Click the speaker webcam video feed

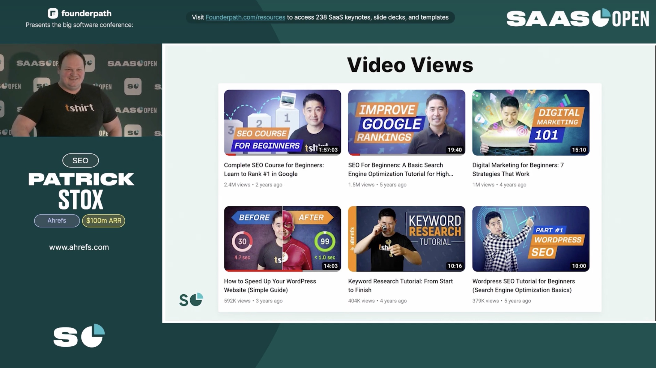pyautogui.click(x=81, y=90)
